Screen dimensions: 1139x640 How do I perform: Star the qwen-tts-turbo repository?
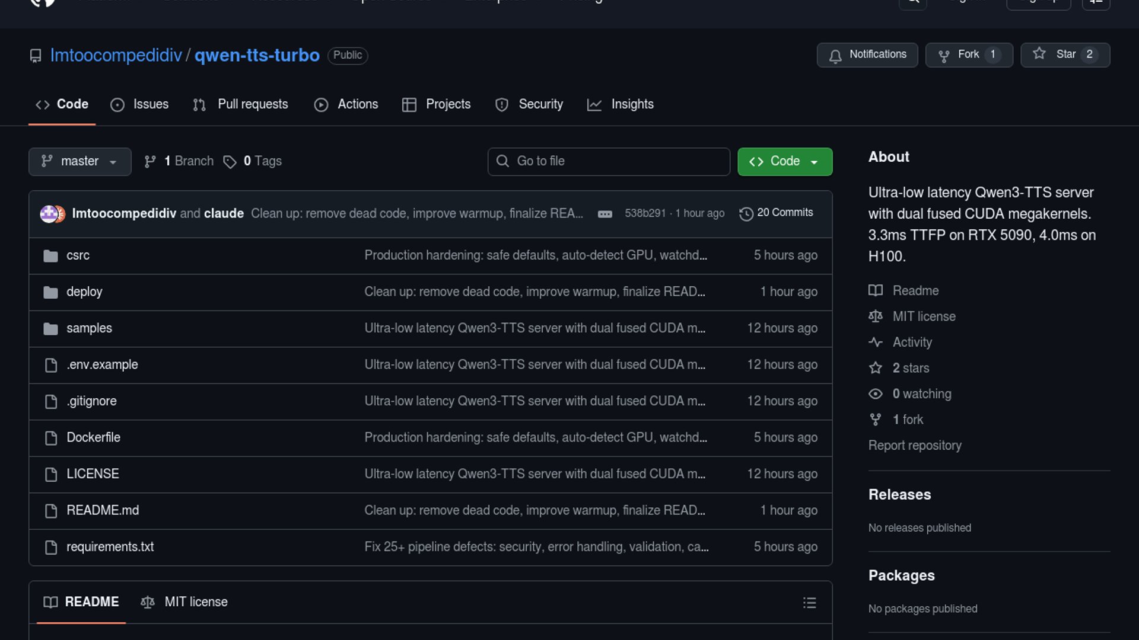pyautogui.click(x=1064, y=55)
